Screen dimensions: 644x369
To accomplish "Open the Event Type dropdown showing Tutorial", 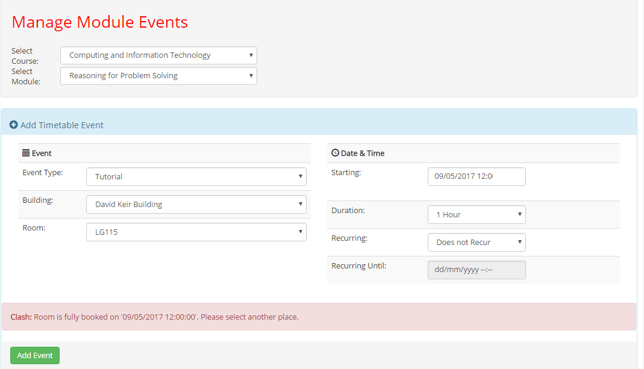I will coord(196,176).
